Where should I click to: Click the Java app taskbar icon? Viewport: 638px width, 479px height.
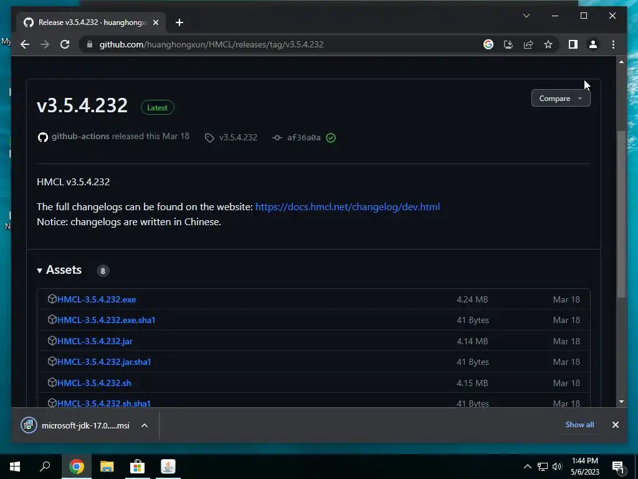(x=168, y=467)
